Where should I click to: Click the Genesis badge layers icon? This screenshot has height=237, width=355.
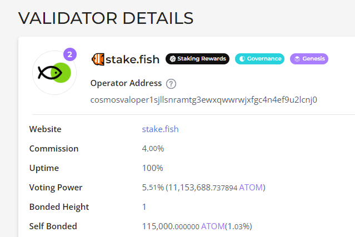pyautogui.click(x=297, y=59)
